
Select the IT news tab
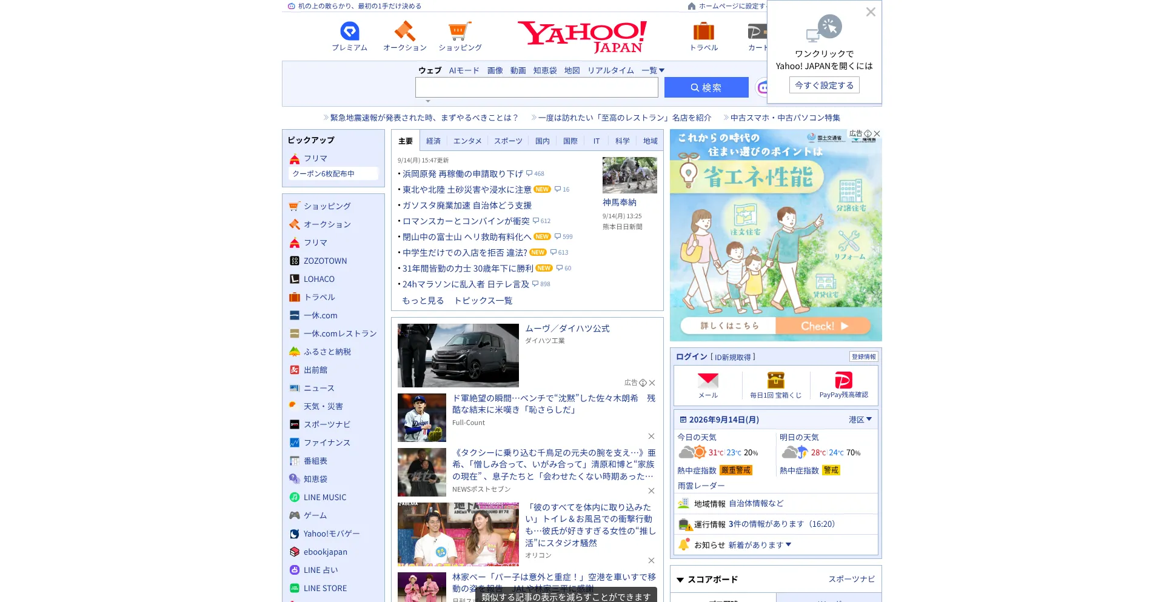tap(597, 141)
